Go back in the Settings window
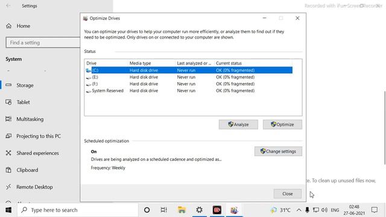Screen dimensions: 386x217 tap(8, 5)
